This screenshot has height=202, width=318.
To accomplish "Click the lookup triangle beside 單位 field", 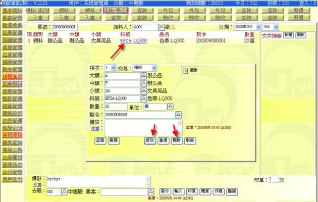I will pos(170,107).
